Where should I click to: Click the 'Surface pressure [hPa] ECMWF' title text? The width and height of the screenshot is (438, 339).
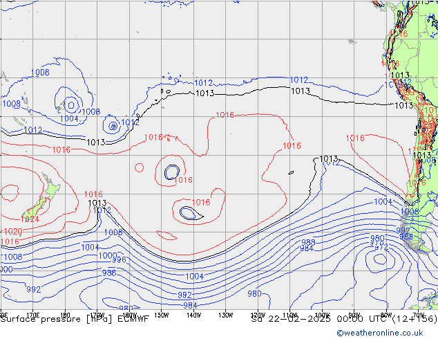coord(75,319)
